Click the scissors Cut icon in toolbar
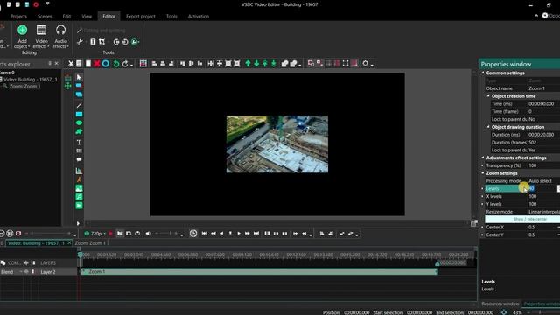 [71, 64]
